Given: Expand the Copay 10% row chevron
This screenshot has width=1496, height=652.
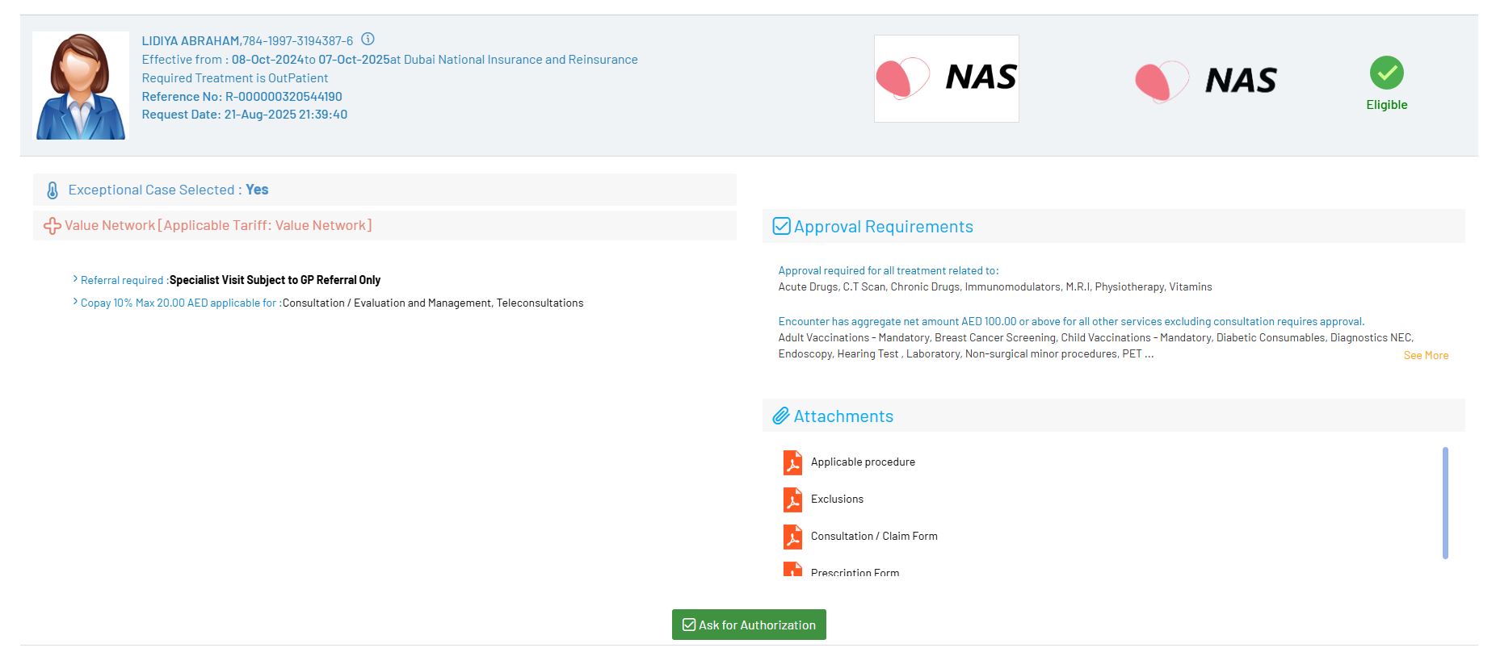Looking at the screenshot, I should tap(75, 302).
